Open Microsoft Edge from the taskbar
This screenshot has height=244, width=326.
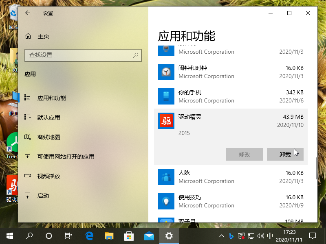(x=89, y=236)
